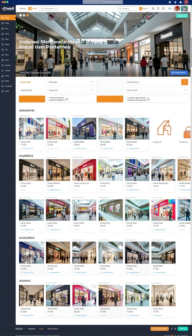The height and width of the screenshot is (336, 192).
Task: Open the red storefront card in second row
Action: click(x=84, y=175)
